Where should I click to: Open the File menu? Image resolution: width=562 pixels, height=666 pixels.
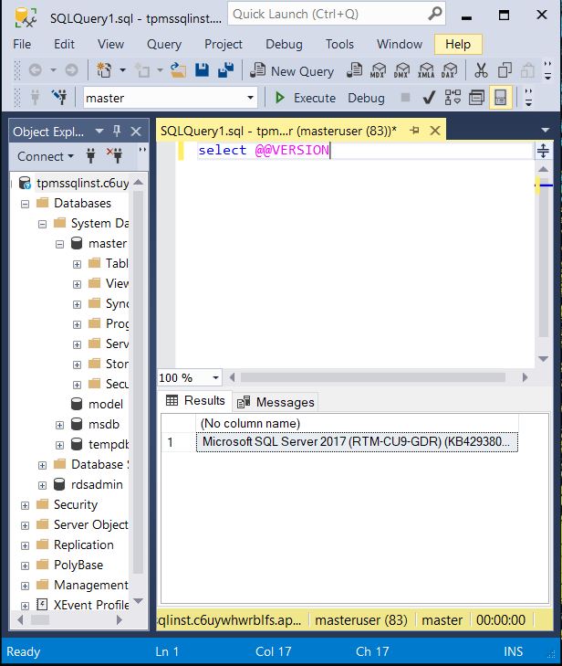tap(22, 44)
